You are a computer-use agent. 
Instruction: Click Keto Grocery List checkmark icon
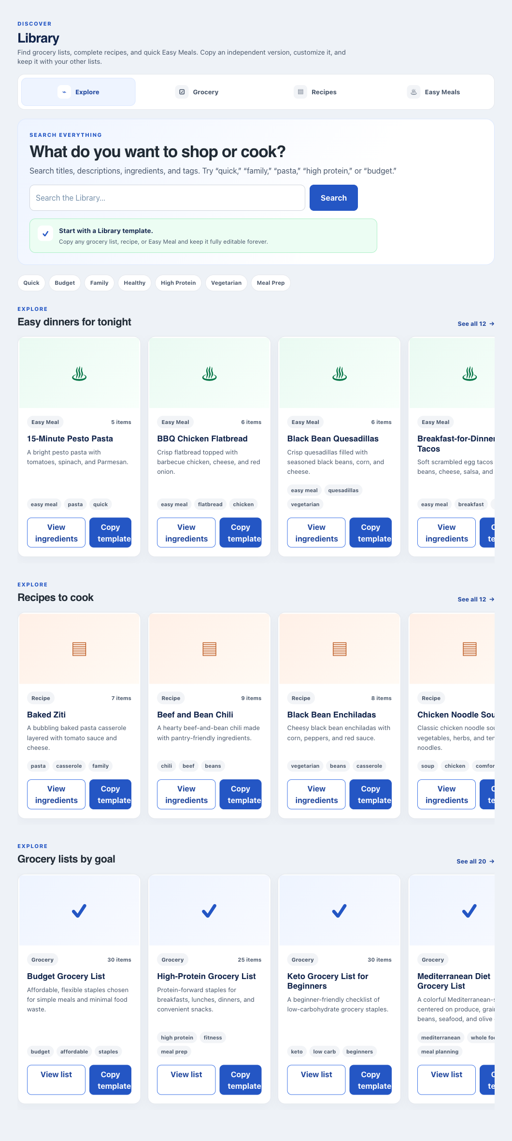pos(340,911)
